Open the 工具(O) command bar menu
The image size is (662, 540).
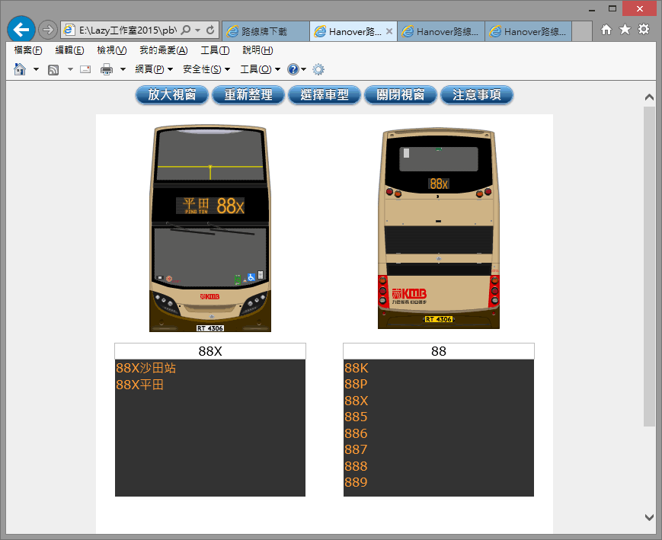pos(260,69)
